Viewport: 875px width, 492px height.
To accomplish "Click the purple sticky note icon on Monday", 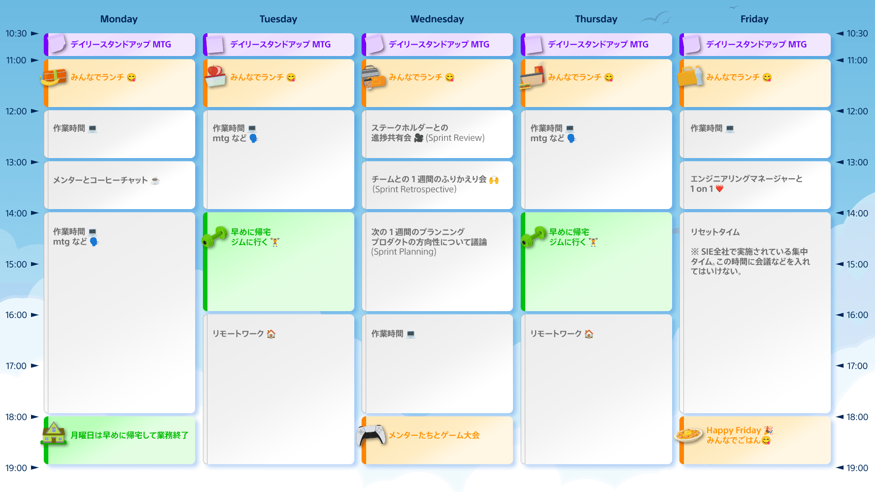I will click(x=57, y=44).
